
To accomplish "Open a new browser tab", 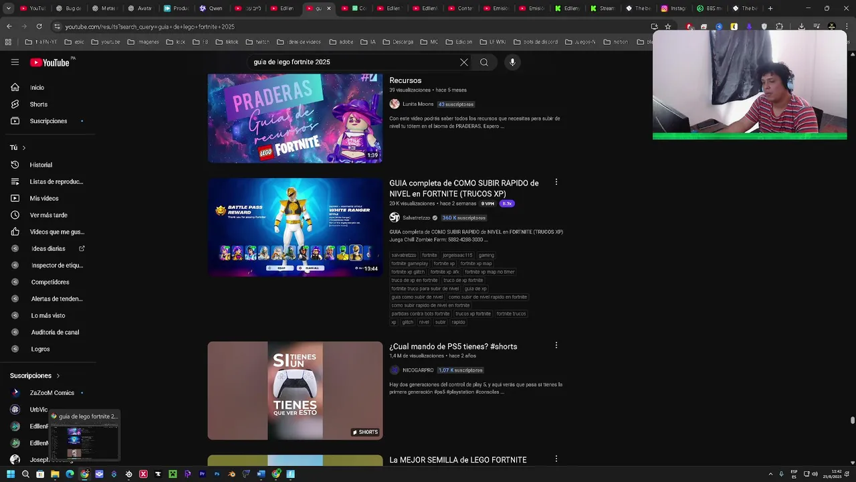I will [x=770, y=8].
